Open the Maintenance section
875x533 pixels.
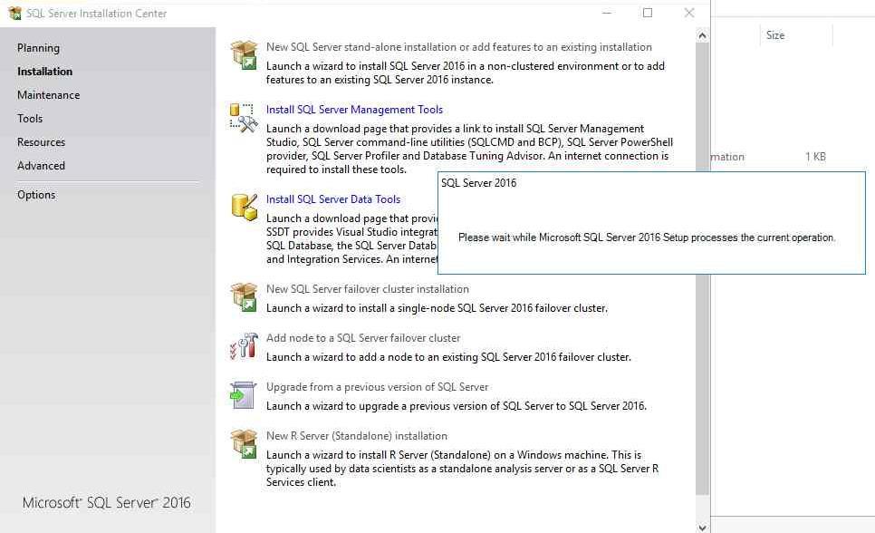(x=49, y=95)
